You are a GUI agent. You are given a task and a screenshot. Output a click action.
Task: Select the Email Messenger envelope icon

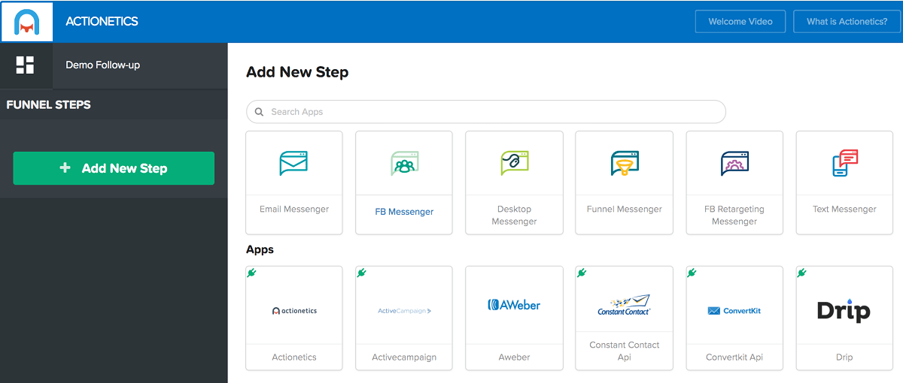click(x=293, y=163)
